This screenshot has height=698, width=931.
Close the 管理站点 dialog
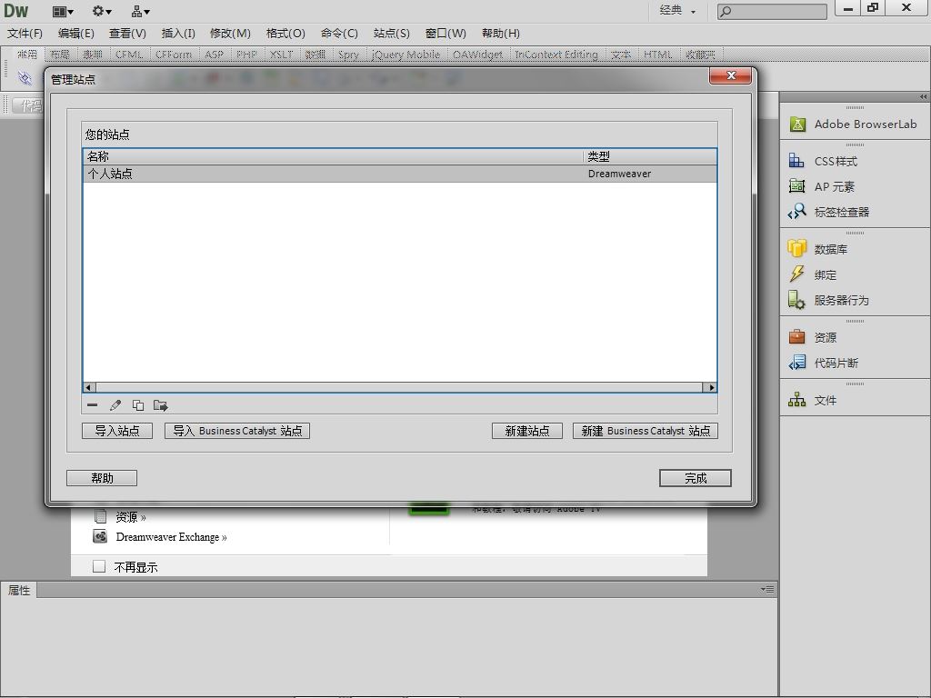click(731, 75)
